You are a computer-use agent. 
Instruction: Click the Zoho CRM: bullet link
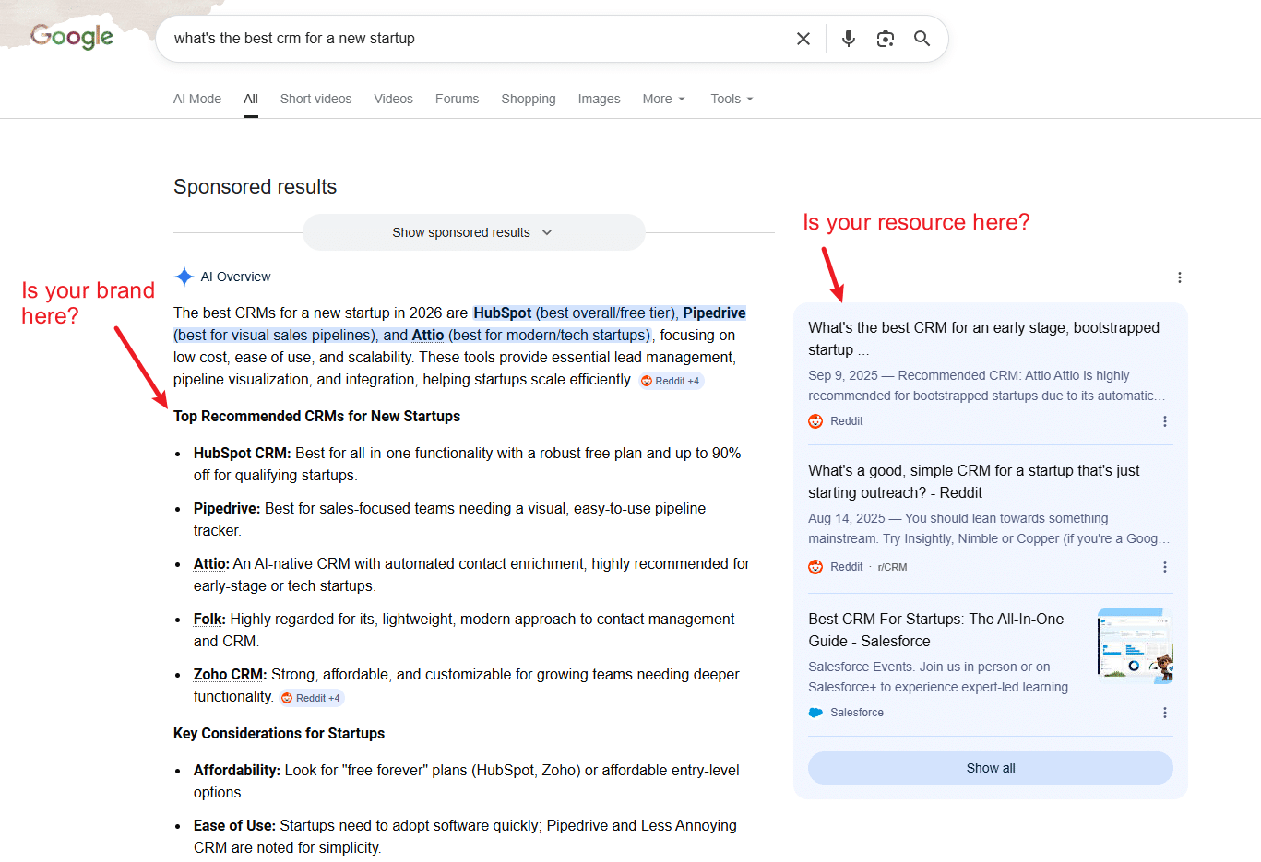click(x=230, y=674)
